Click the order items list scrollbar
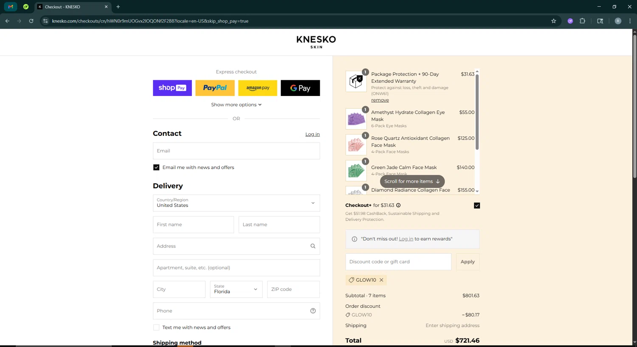637x347 pixels. pyautogui.click(x=477, y=112)
